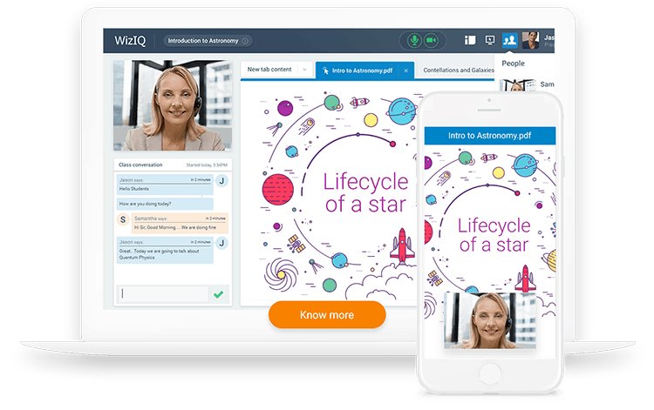Click the pointer icon on the Astronomy tab

[x=325, y=71]
